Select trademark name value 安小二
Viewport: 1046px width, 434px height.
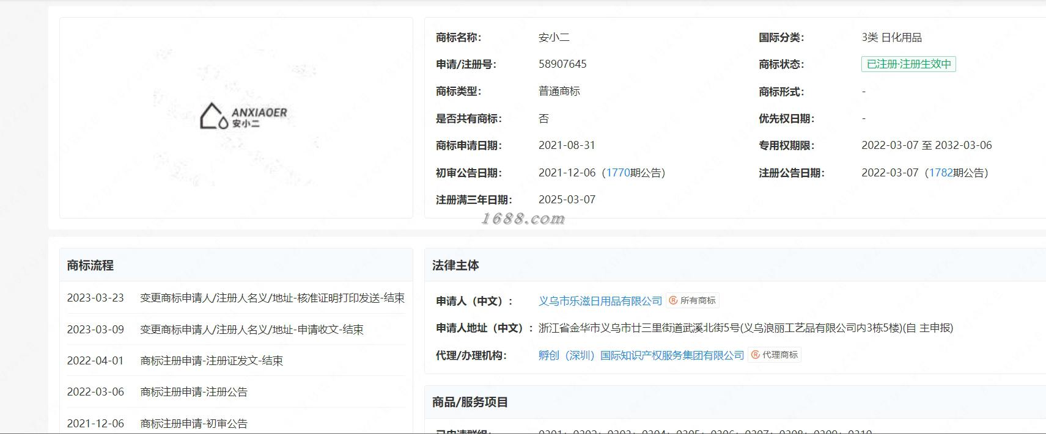pos(554,37)
